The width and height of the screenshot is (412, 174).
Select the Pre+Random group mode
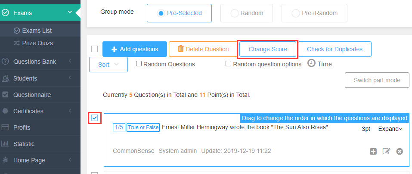(314, 13)
